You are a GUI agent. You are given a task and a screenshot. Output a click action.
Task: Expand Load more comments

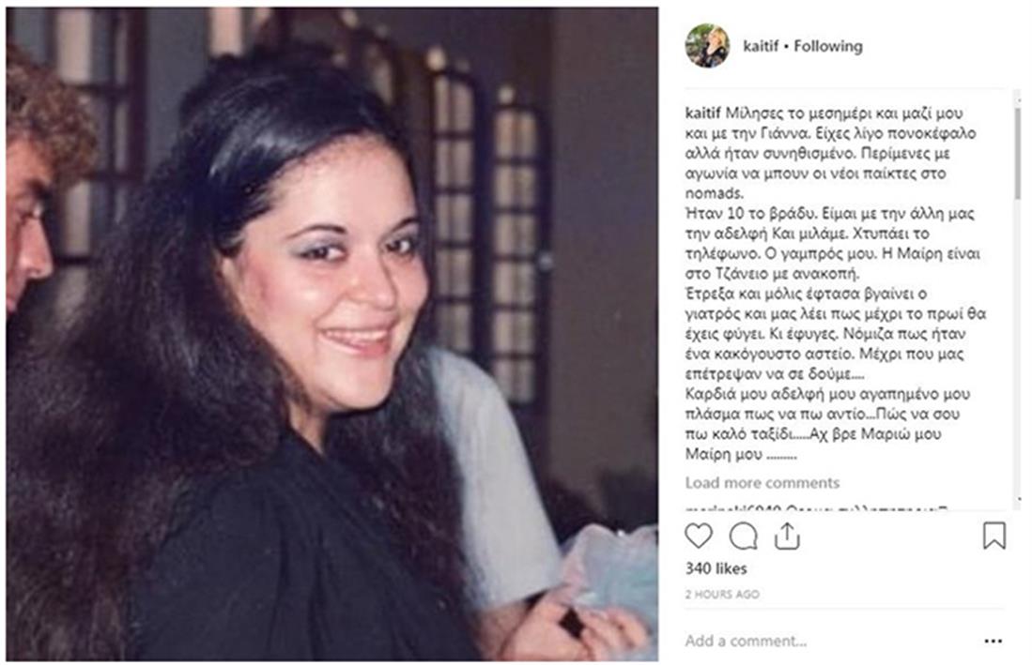tap(762, 483)
